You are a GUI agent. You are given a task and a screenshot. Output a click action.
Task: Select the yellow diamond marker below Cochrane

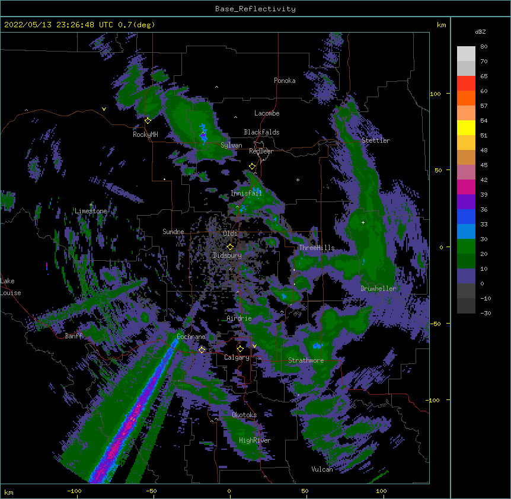pos(202,350)
